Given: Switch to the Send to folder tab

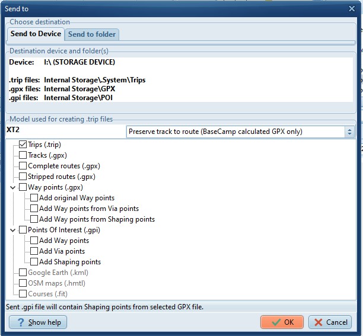Looking at the screenshot, I should (x=92, y=34).
